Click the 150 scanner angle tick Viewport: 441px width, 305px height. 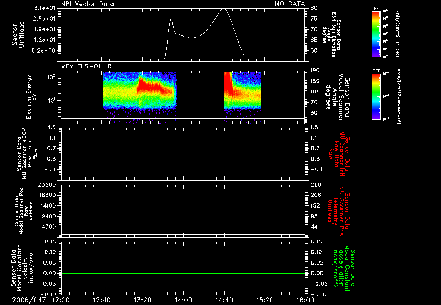pos(315,81)
